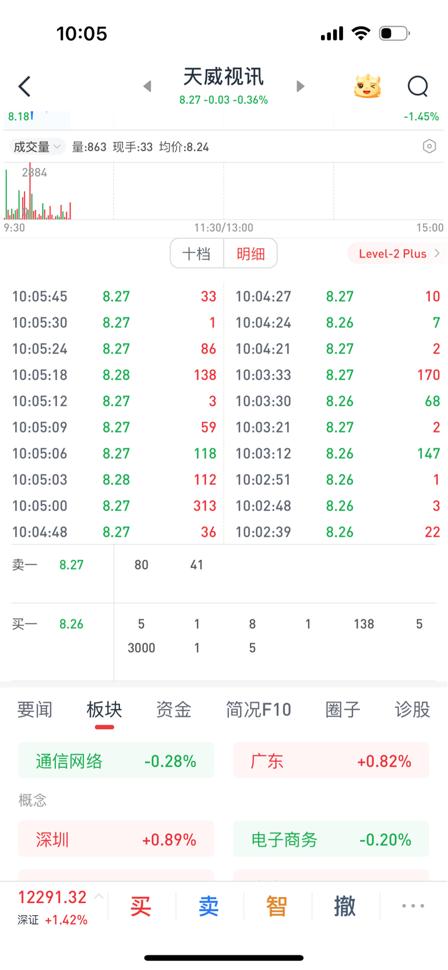Open the 资金 capital flow tab
Viewport: 448px width, 970px height.
(x=174, y=710)
